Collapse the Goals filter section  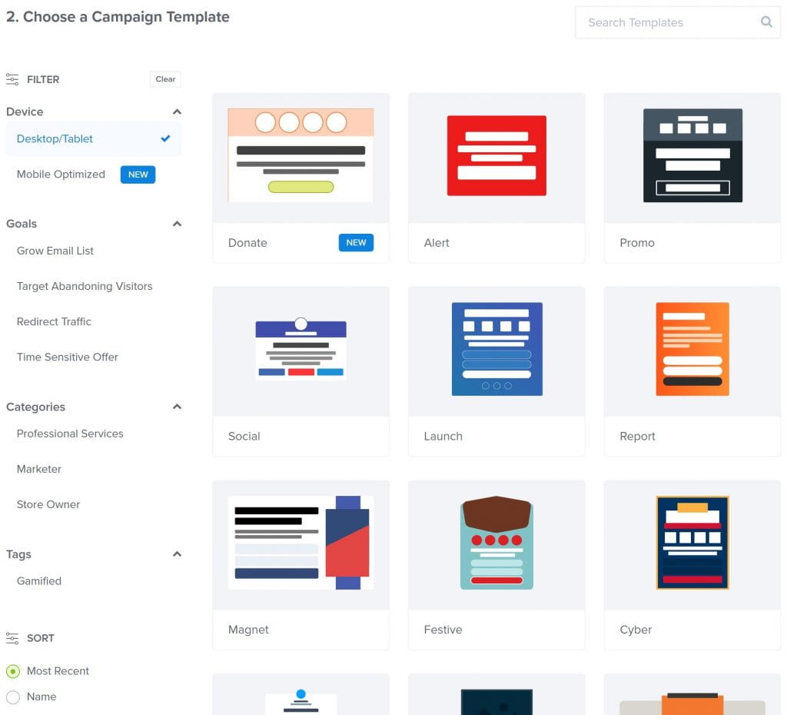[x=177, y=224]
